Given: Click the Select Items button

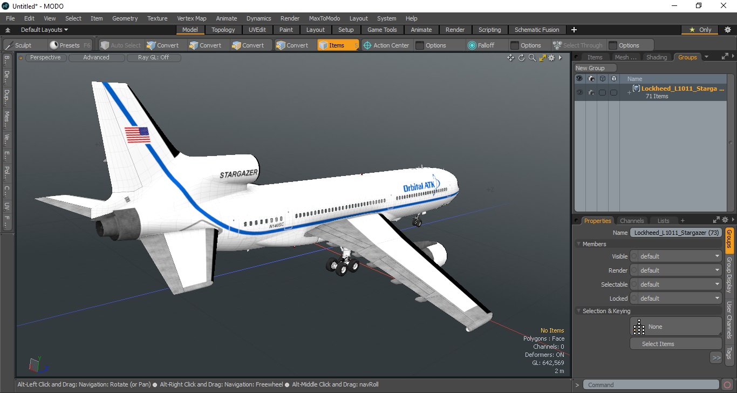Looking at the screenshot, I should 675,344.
